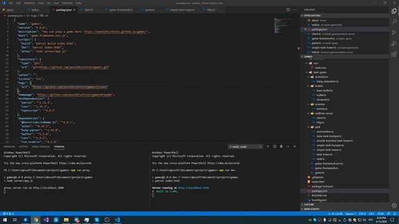Click Ln/Col cursor position in status bar
This screenshot has width=399, height=224.
[x=335, y=214]
